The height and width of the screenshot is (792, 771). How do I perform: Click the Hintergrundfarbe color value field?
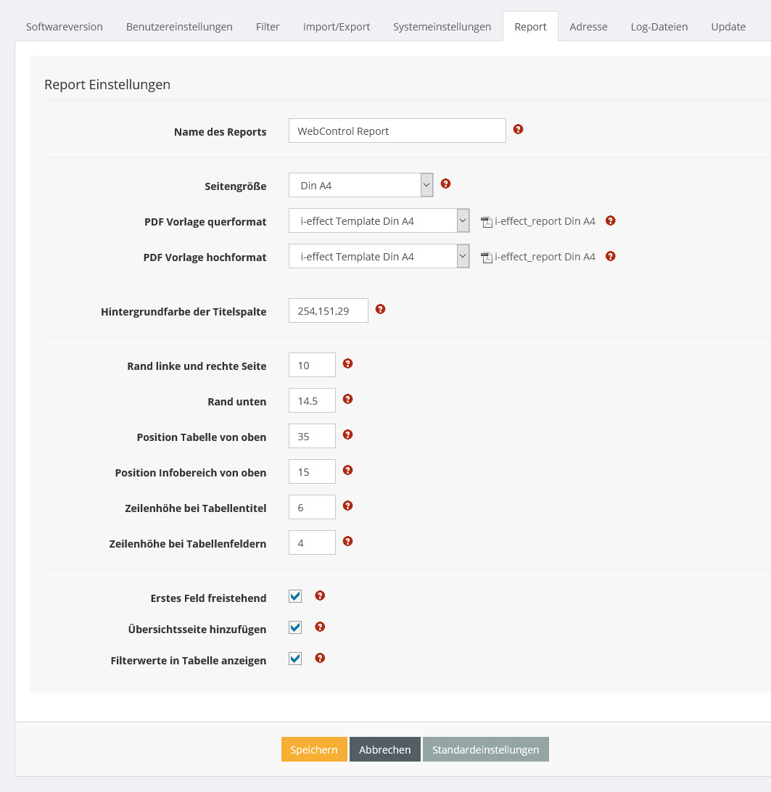point(328,311)
